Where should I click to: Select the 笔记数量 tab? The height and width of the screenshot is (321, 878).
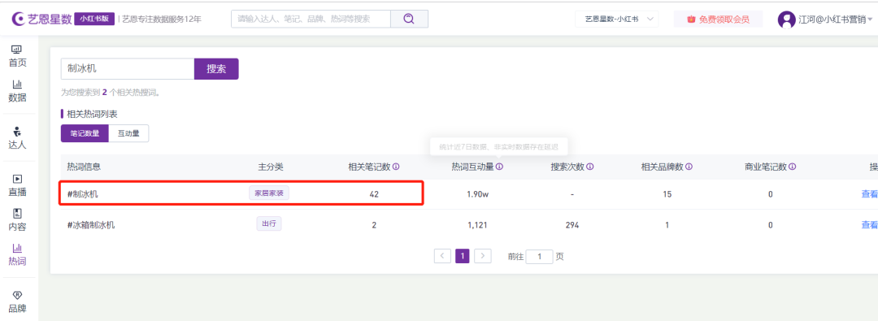click(x=85, y=133)
